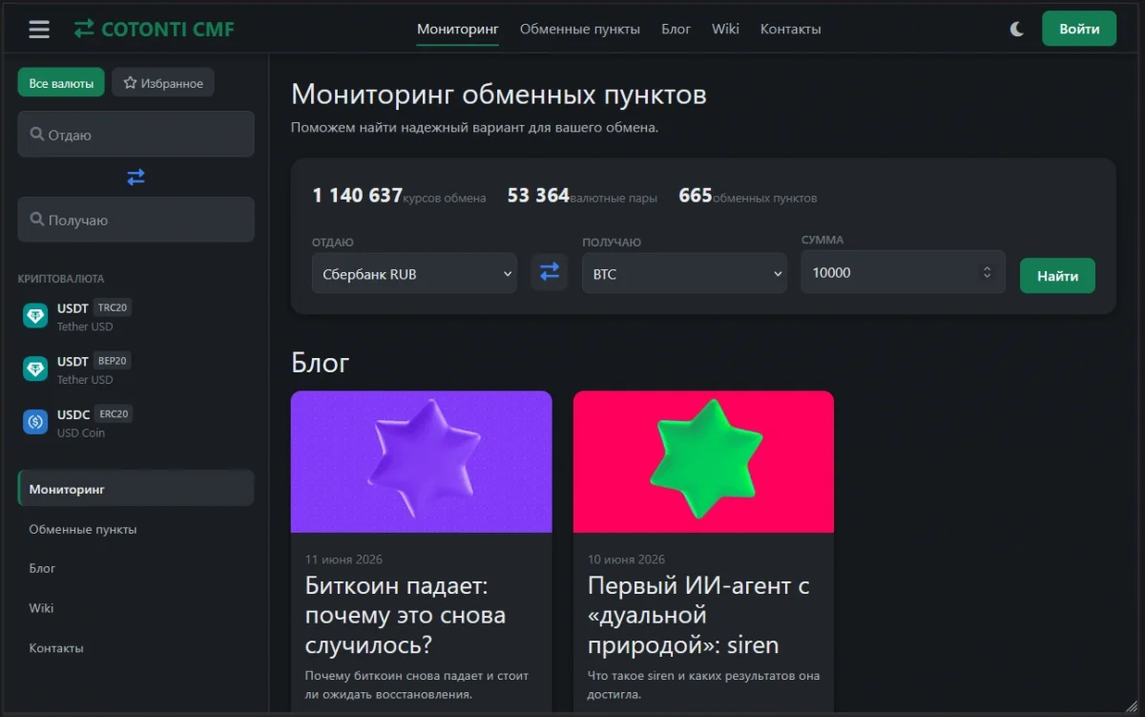Screen dimensions: 1145x717
Task: Click the amount stepper arrows
Action: pyautogui.click(x=987, y=273)
